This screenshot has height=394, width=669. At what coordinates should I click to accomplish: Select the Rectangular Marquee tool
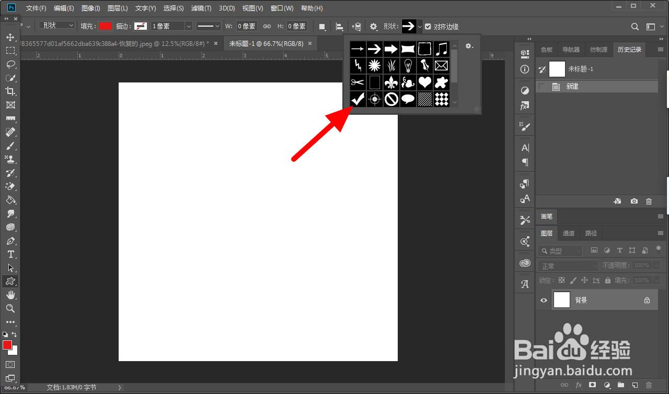10,51
